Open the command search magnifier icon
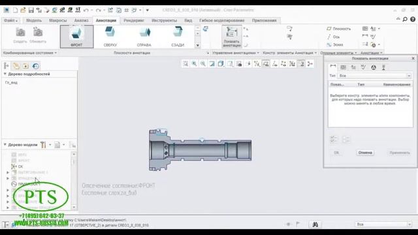 pyautogui.click(x=405, y=19)
